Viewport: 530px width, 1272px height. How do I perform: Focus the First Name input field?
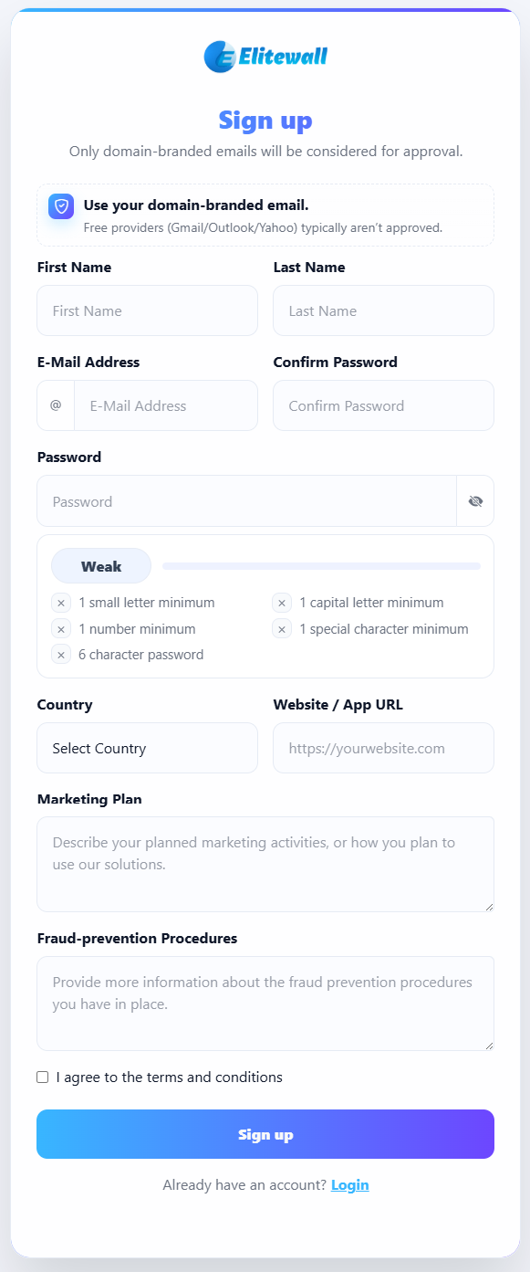pyautogui.click(x=147, y=310)
